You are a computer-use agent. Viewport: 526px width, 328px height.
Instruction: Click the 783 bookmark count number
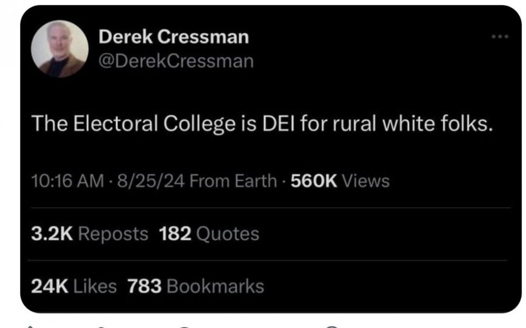[x=145, y=285]
